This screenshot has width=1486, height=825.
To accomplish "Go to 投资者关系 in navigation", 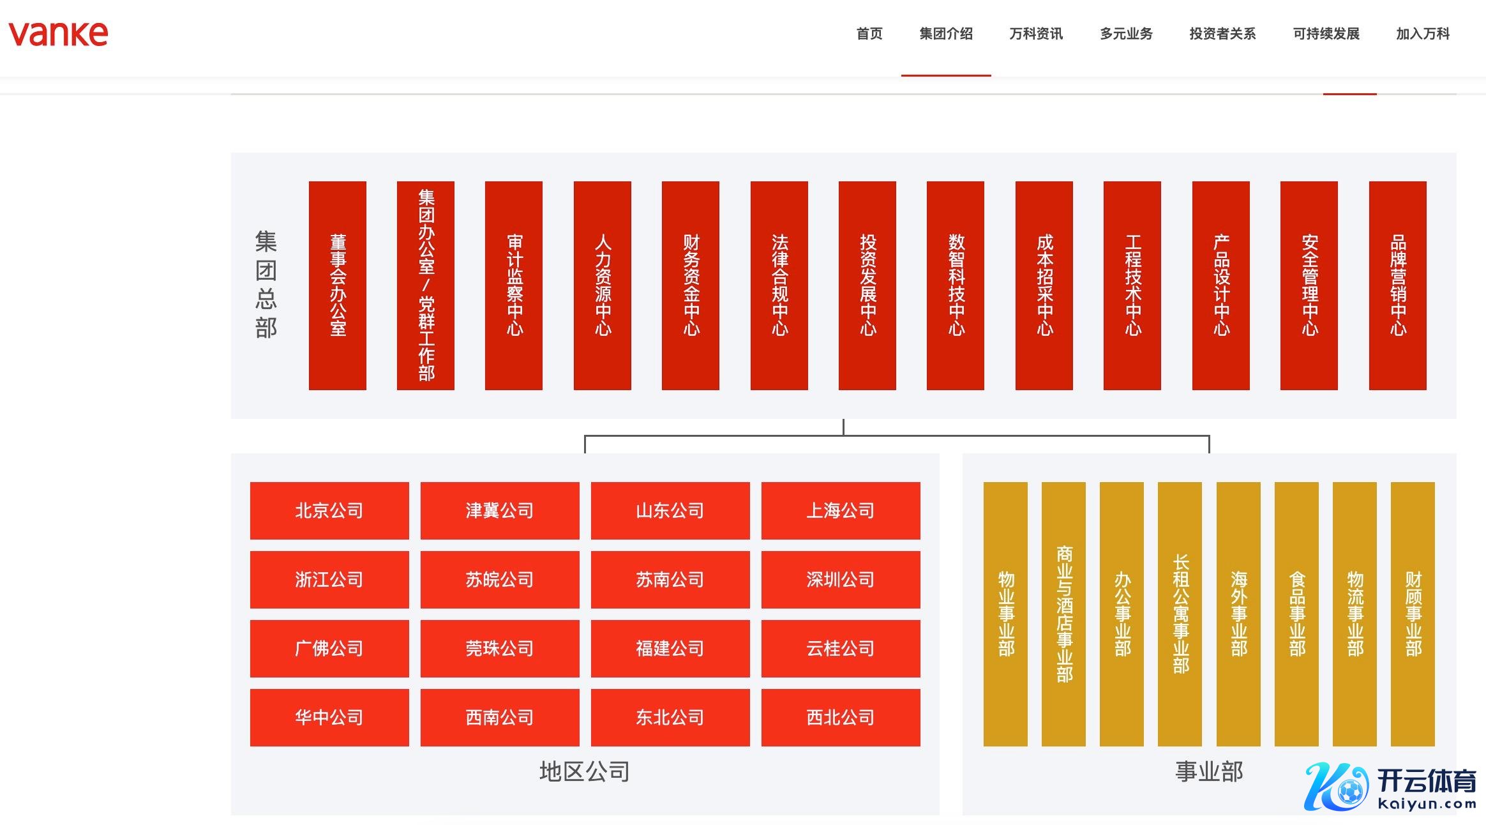I will click(1222, 34).
